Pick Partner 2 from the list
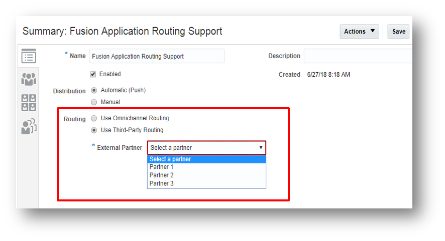This screenshot has width=445, height=241. (206, 175)
